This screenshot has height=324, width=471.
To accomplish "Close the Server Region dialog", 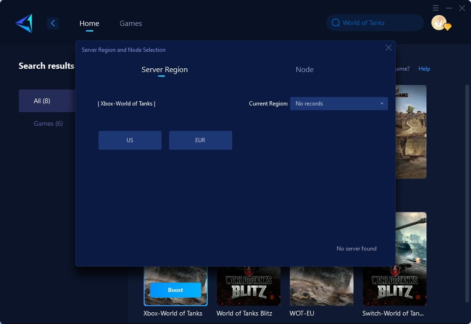I will click(389, 48).
